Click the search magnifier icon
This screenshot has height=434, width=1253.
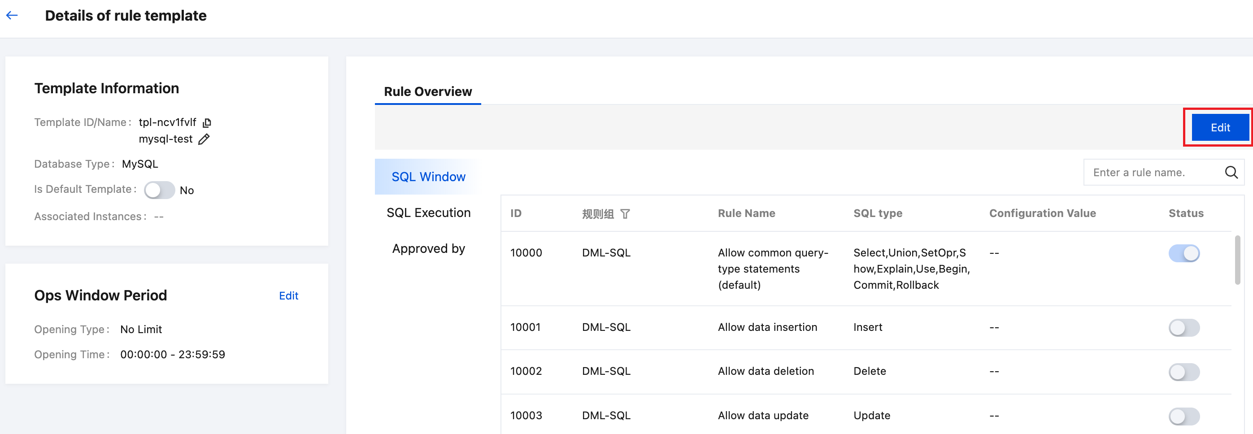[x=1231, y=172]
